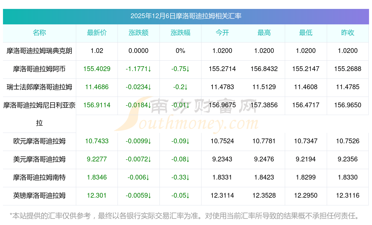The width and height of the screenshot is (372, 225).
Task: Click the high value 11.5129
Action: pyautogui.click(x=264, y=87)
